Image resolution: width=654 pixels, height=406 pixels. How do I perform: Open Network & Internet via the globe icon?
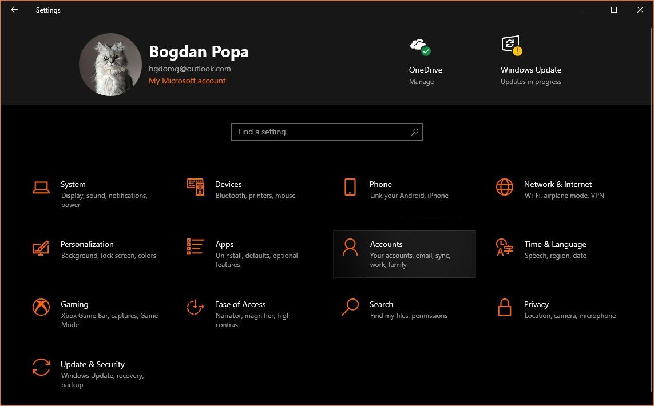pos(504,187)
